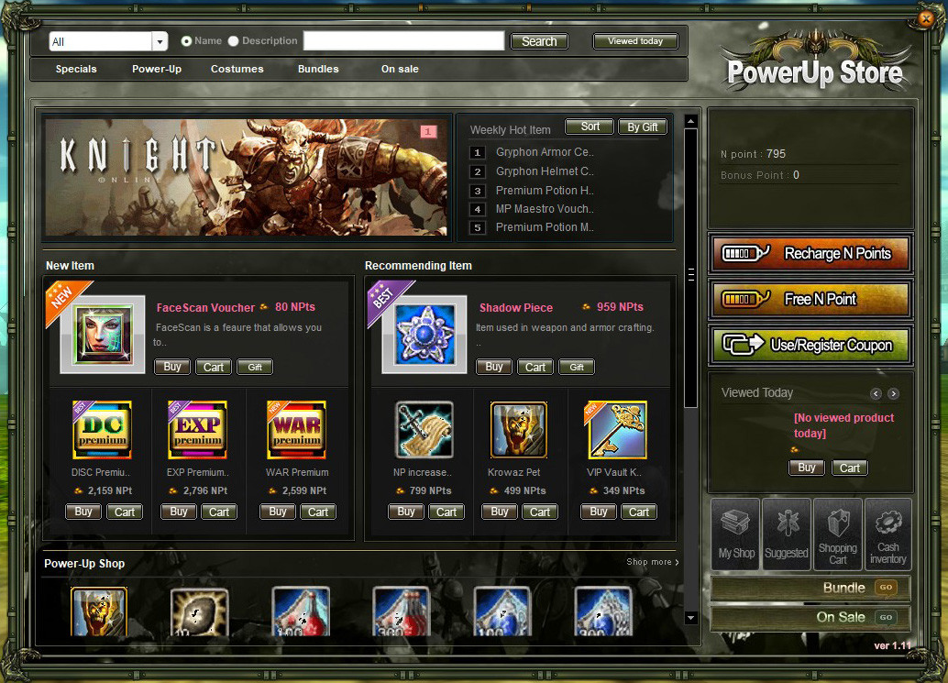This screenshot has height=683, width=948.
Task: Click the By Gift button
Action: click(642, 127)
